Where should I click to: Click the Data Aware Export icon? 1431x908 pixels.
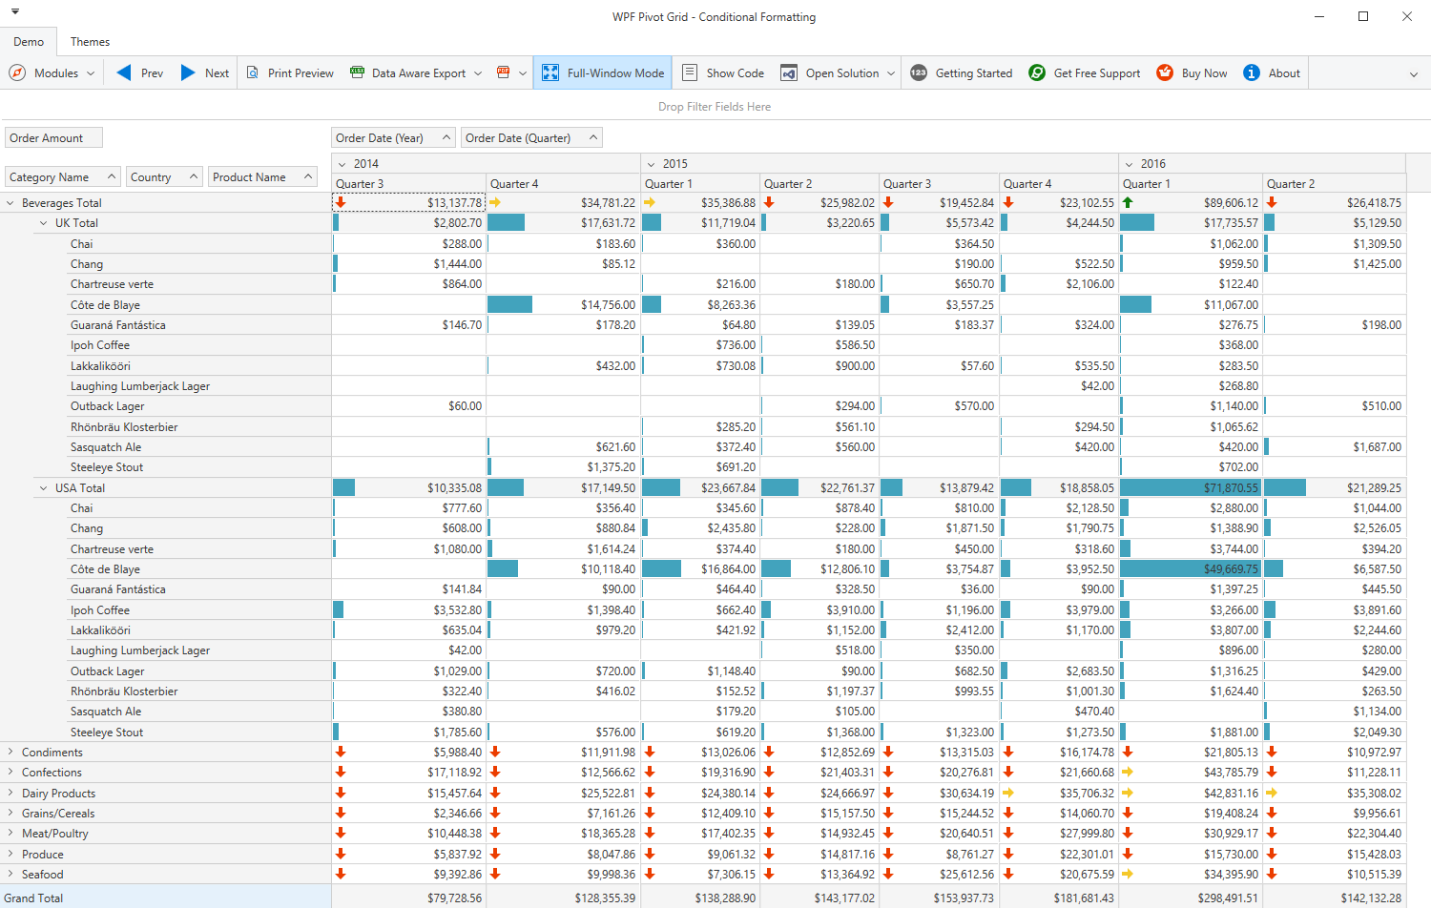[x=358, y=73]
